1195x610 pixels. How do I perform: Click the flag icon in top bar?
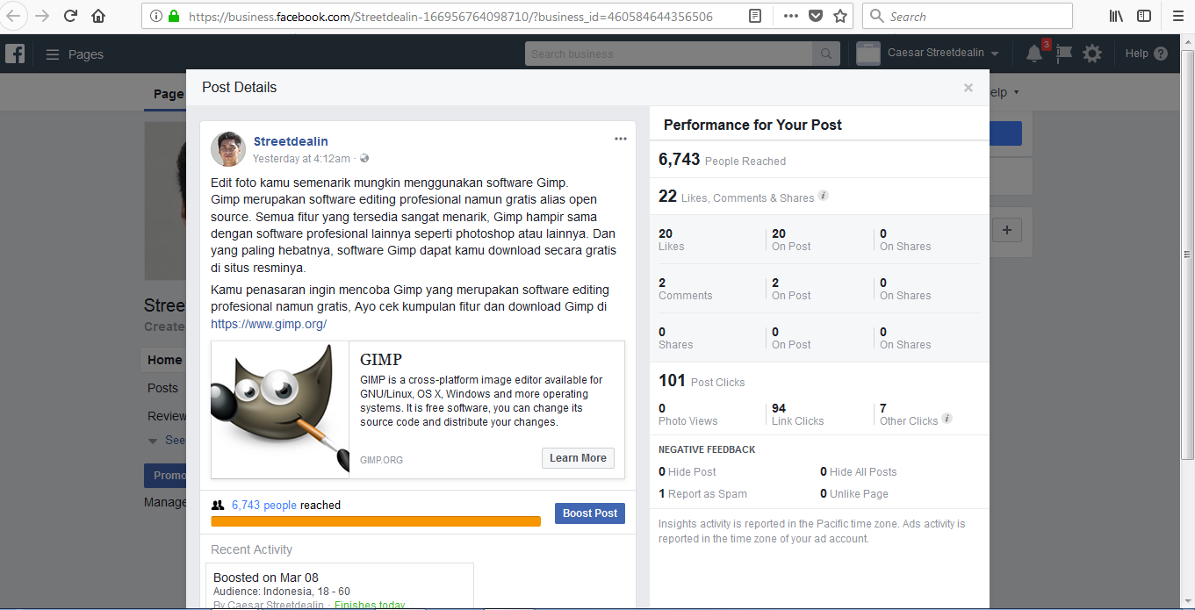tap(1063, 54)
